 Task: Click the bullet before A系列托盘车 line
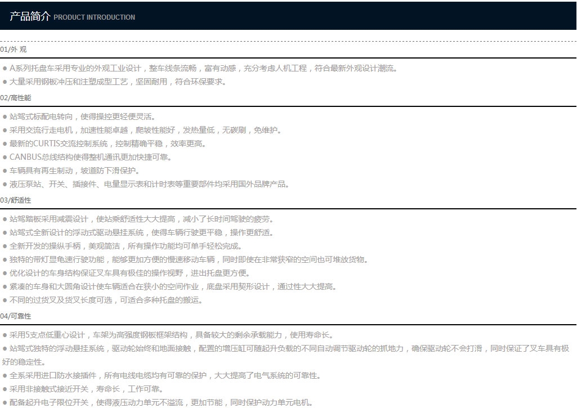coord(5,69)
